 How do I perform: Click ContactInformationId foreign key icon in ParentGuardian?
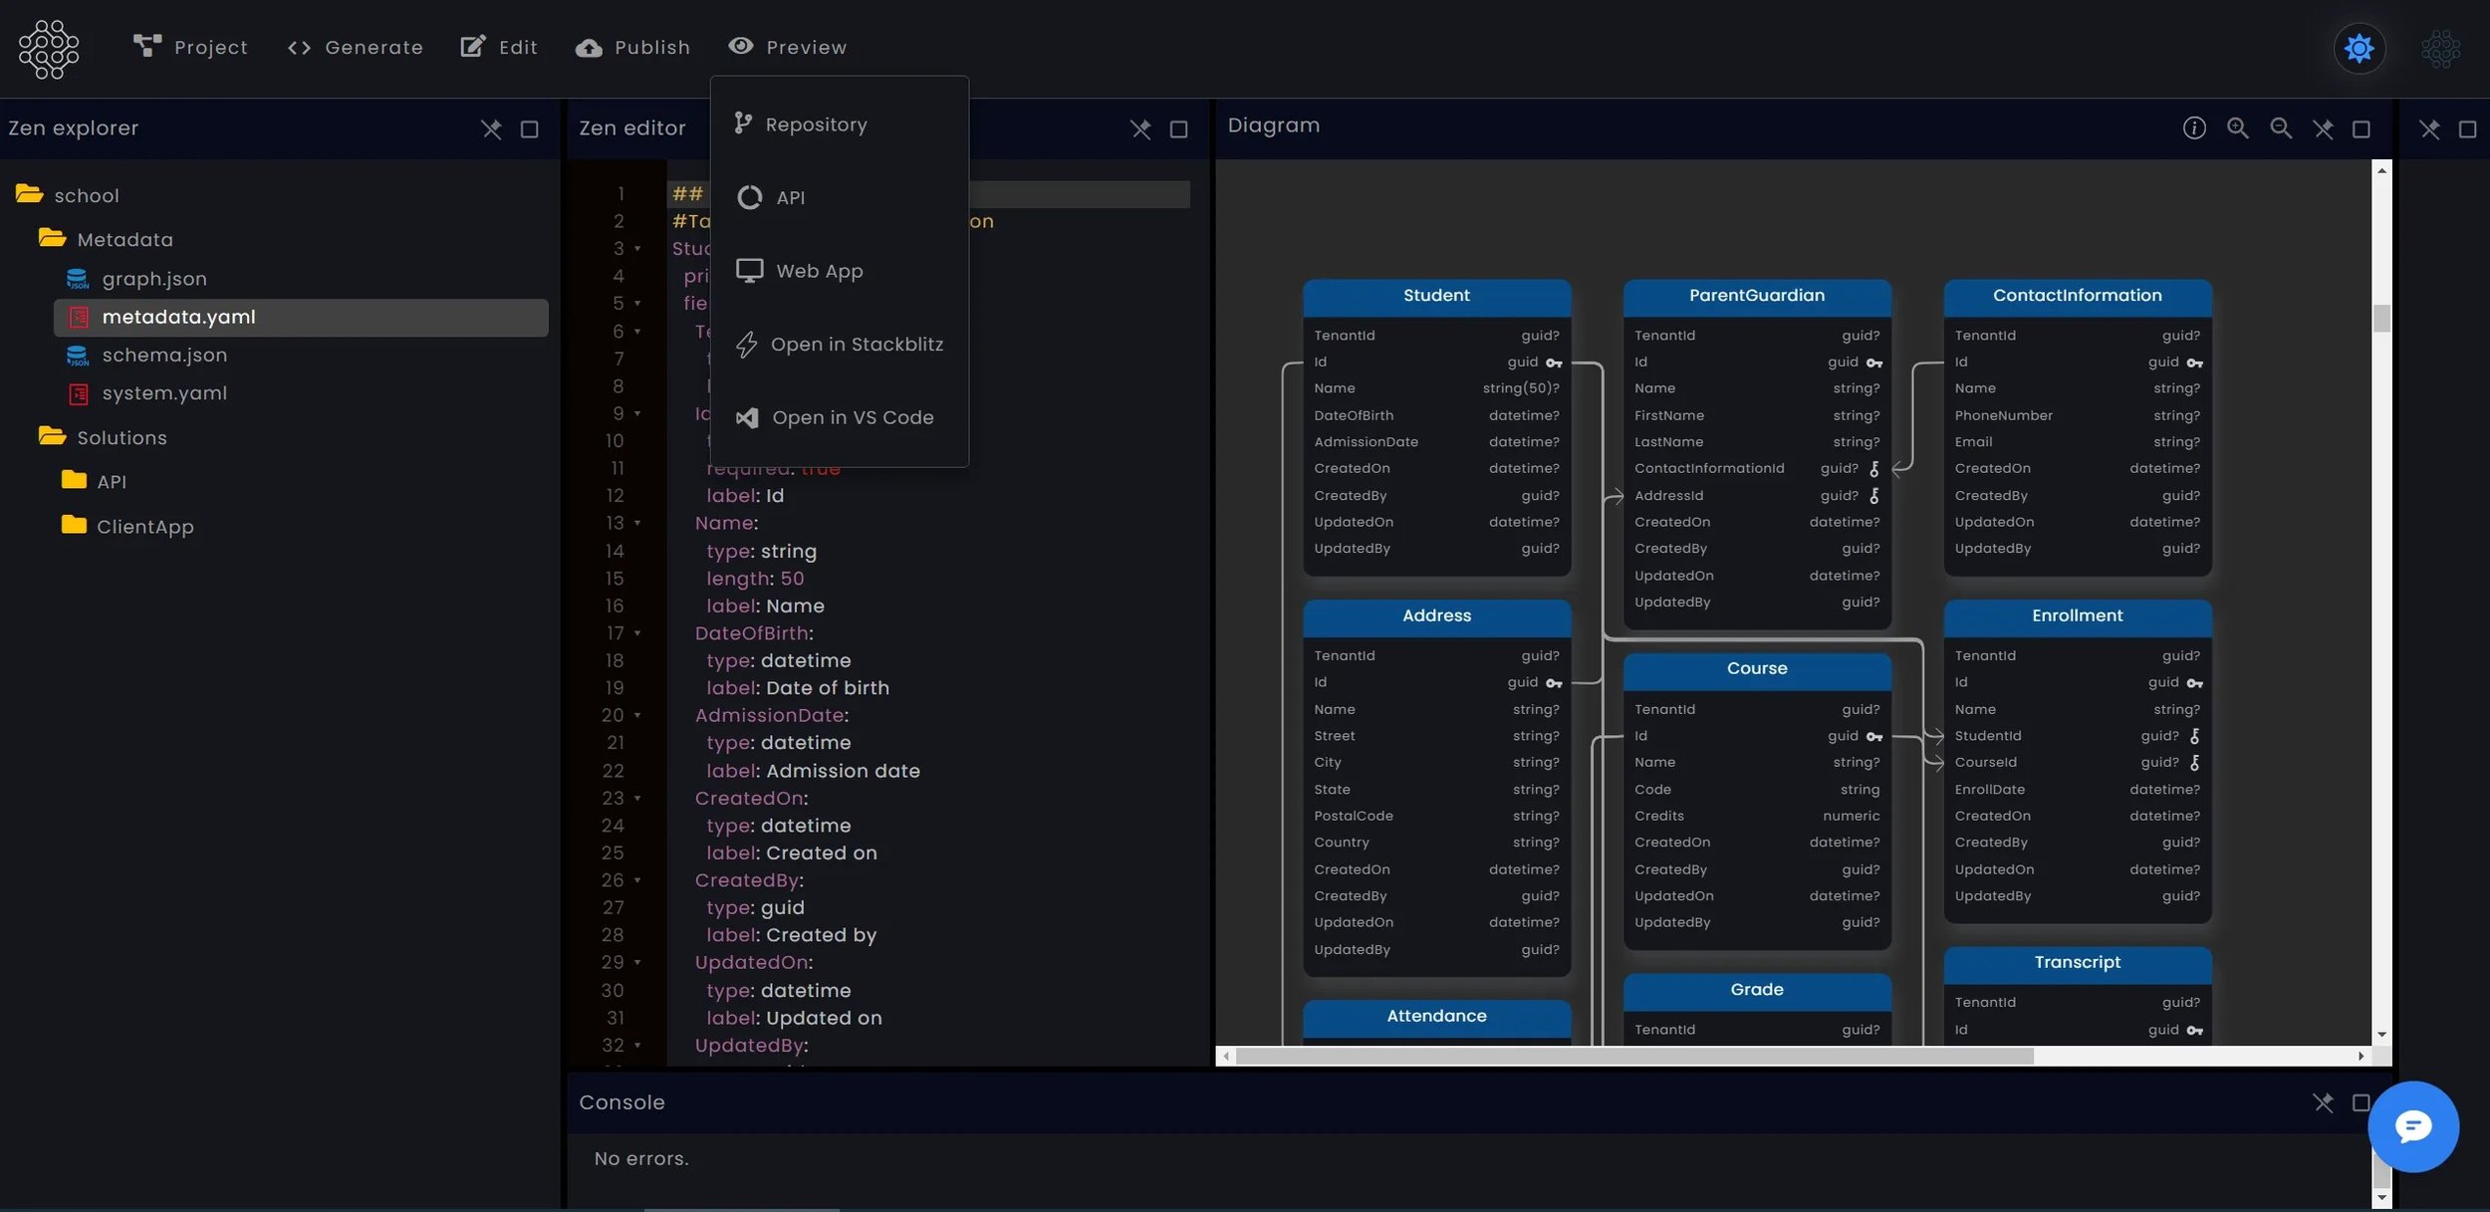click(1874, 469)
